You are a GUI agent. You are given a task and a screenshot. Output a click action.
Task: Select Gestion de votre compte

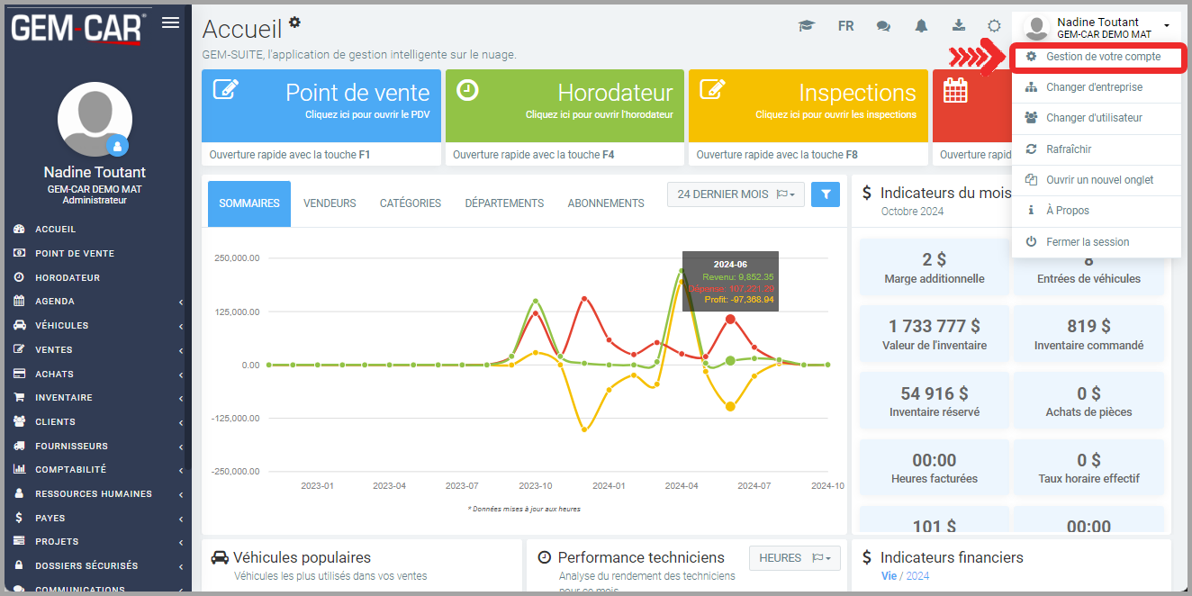(x=1103, y=57)
